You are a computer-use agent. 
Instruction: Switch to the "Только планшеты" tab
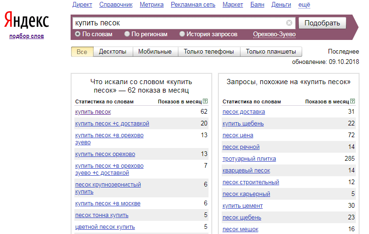271,52
